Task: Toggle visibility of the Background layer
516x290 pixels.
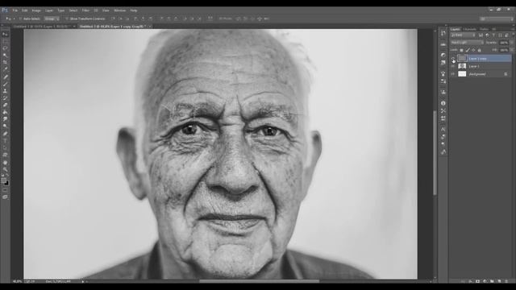Action: coord(453,74)
